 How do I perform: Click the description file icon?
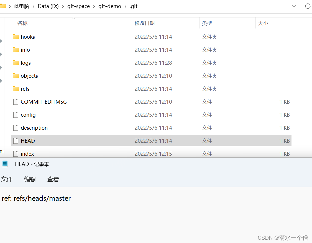[16, 128]
